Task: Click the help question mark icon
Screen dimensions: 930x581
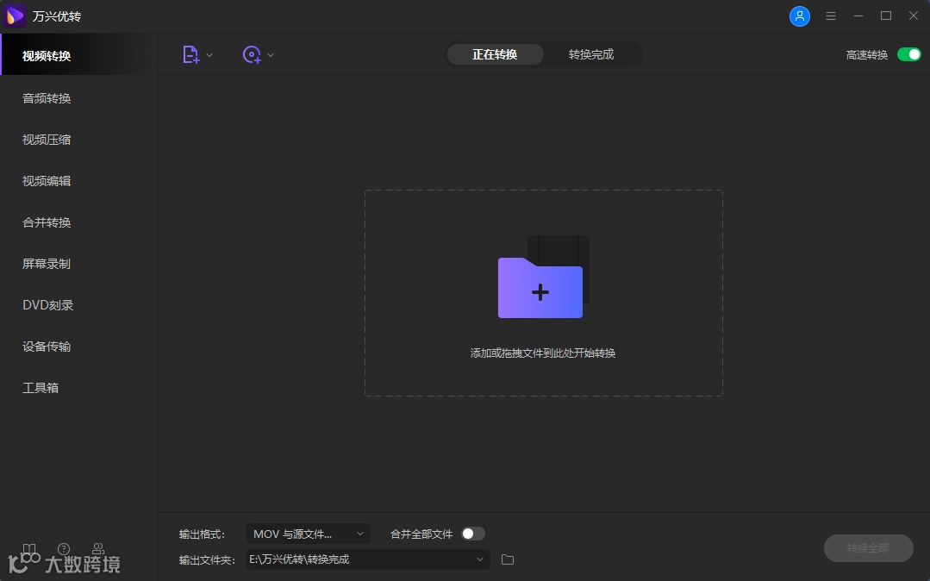Action: pos(64,548)
